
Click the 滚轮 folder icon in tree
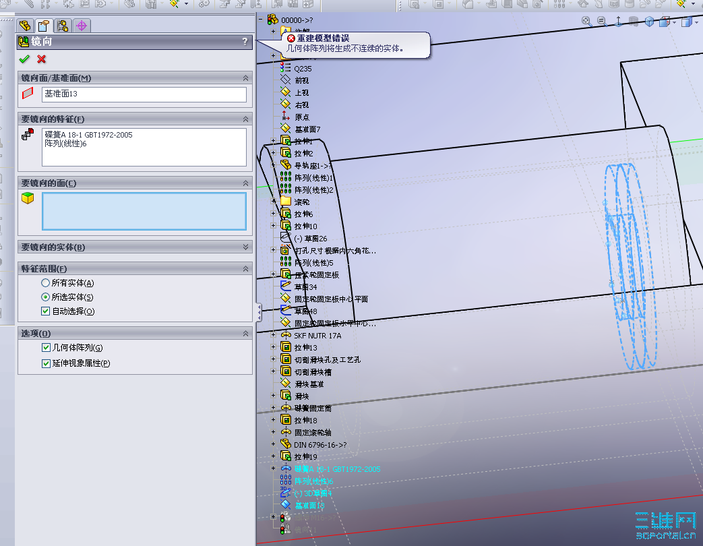286,202
